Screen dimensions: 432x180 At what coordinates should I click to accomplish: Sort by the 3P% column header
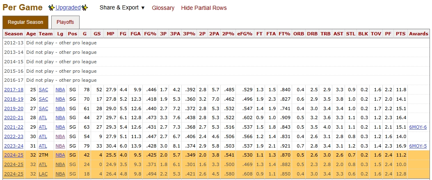tap(189, 34)
